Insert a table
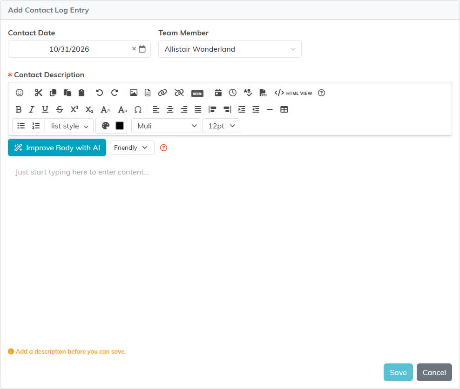460x389 pixels. [x=284, y=109]
